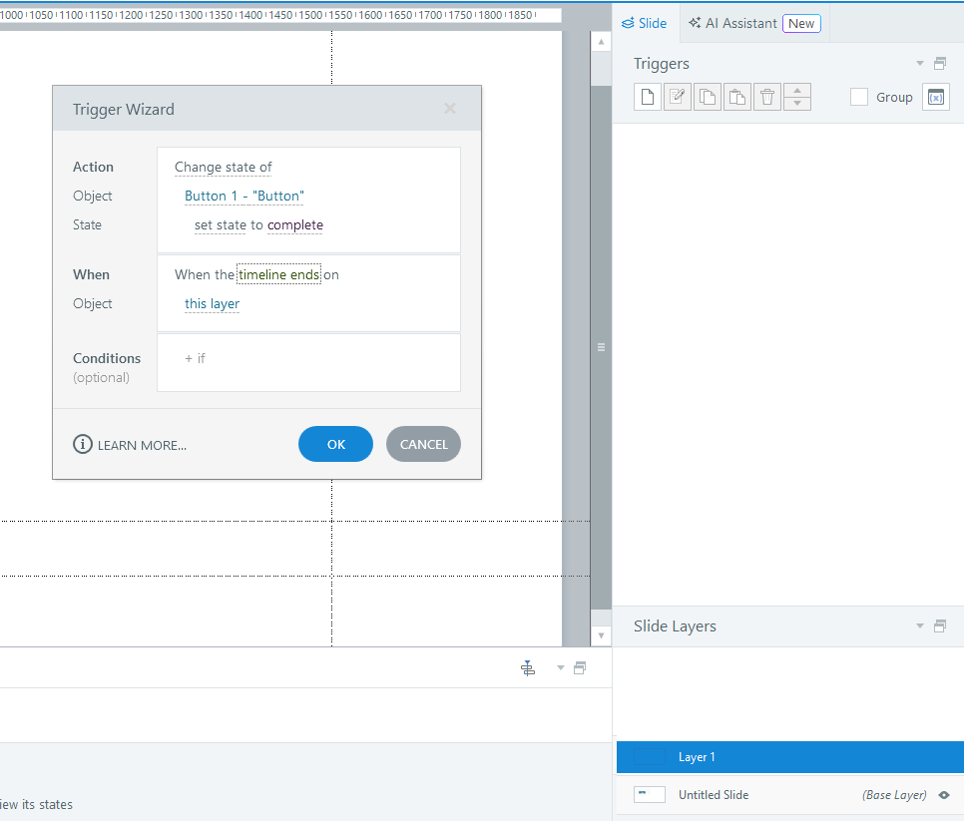Move trigger up arrow
The image size is (964, 821).
pyautogui.click(x=797, y=91)
